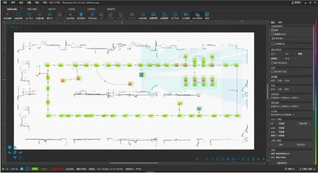
Task: Click the button in the PGV QR code row
Action: (x=303, y=123)
